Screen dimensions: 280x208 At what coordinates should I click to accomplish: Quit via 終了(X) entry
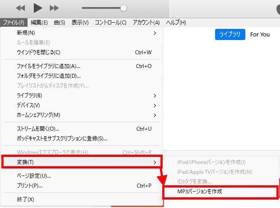82,200
